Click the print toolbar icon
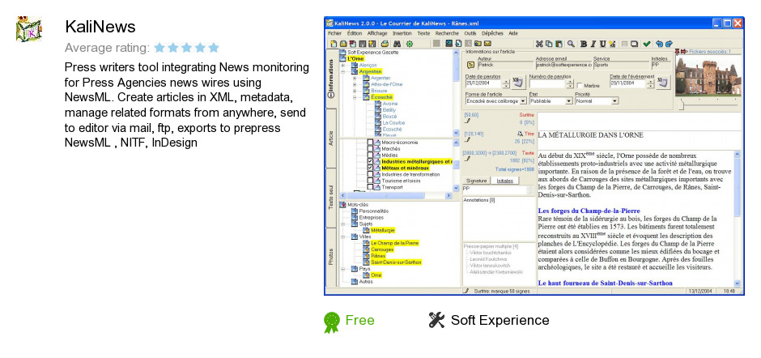761x358 pixels. tap(385, 44)
